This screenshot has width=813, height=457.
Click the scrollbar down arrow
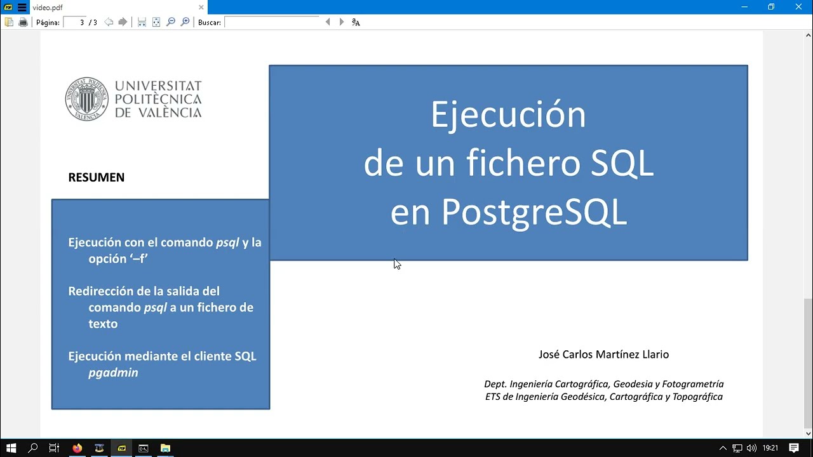(x=808, y=434)
